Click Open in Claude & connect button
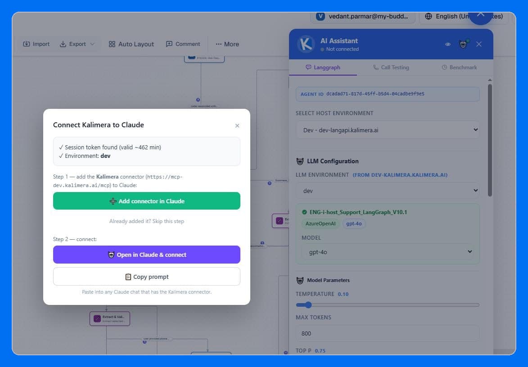The height and width of the screenshot is (367, 528). [x=146, y=255]
